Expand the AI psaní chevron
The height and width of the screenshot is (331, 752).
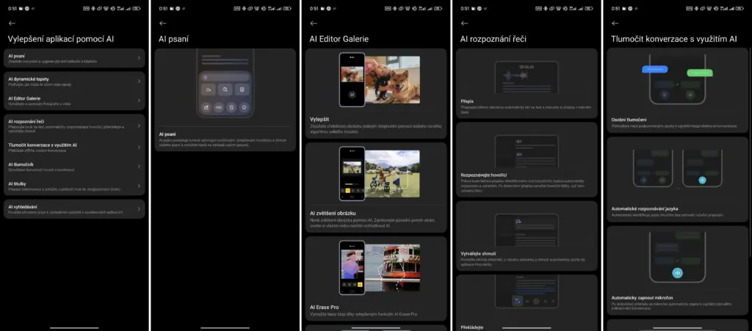tap(139, 59)
